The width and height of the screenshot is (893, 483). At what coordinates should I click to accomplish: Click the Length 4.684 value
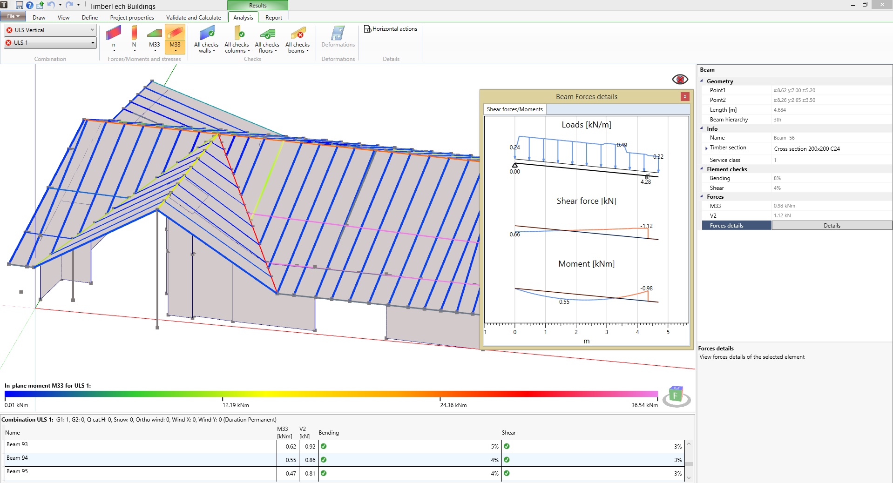(x=779, y=110)
